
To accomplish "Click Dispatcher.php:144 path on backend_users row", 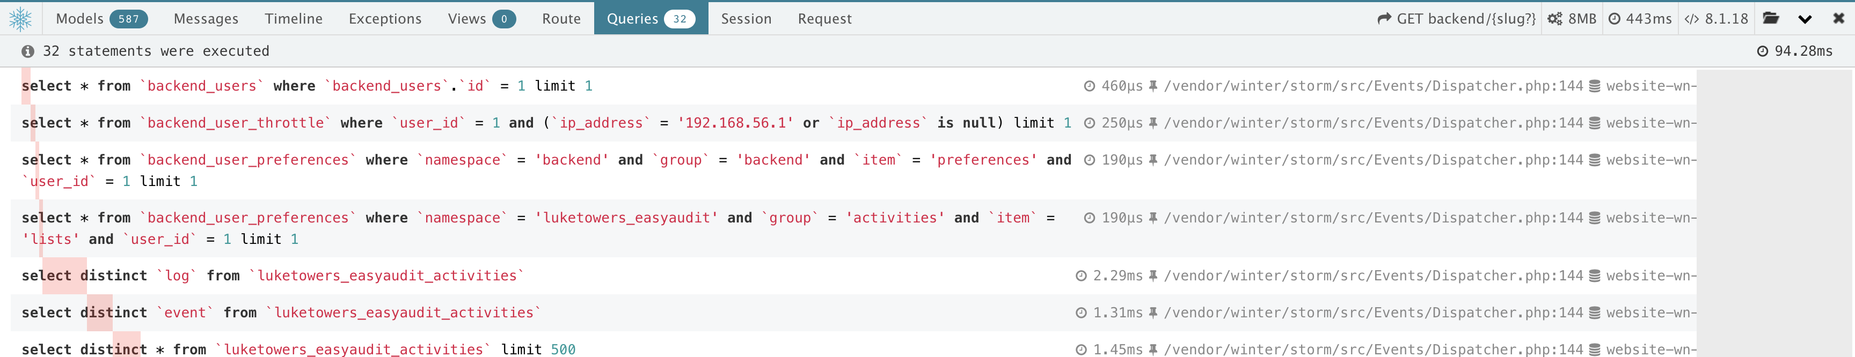I will 1373,86.
